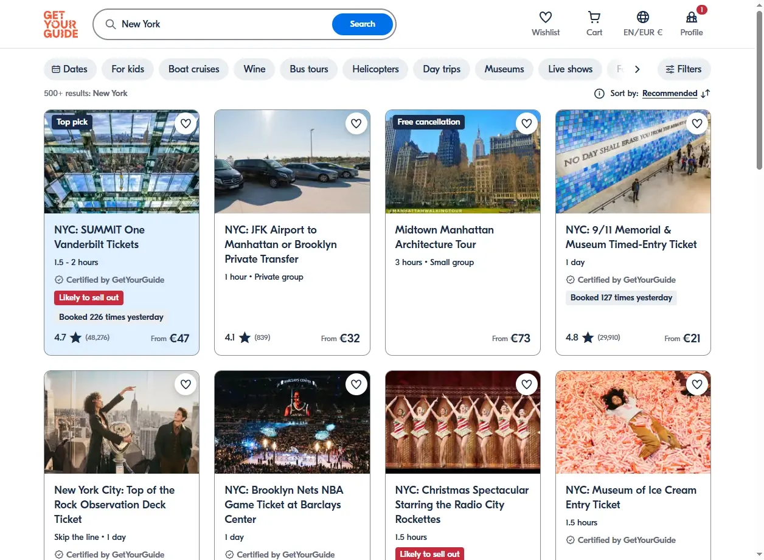Heart the Christmas Spectacular Rockettes card
764x560 pixels.
point(527,384)
